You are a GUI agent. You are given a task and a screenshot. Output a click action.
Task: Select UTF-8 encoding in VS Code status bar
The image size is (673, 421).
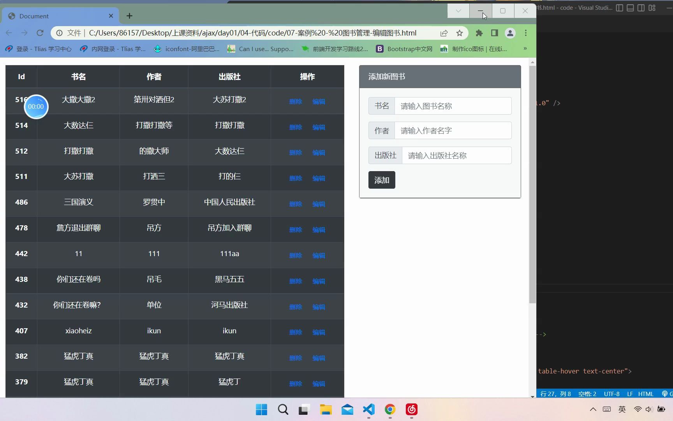click(x=612, y=394)
